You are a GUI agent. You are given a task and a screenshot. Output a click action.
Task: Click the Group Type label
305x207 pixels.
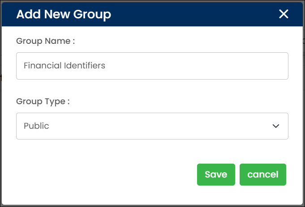pos(43,101)
